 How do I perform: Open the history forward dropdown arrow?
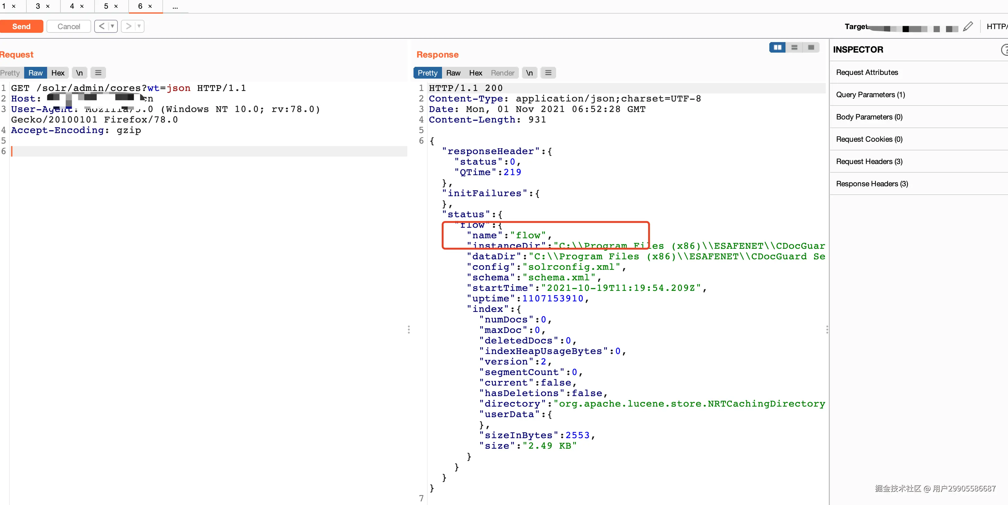pos(139,26)
